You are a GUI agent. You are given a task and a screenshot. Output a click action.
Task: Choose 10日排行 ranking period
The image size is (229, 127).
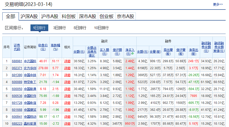pos(101,28)
